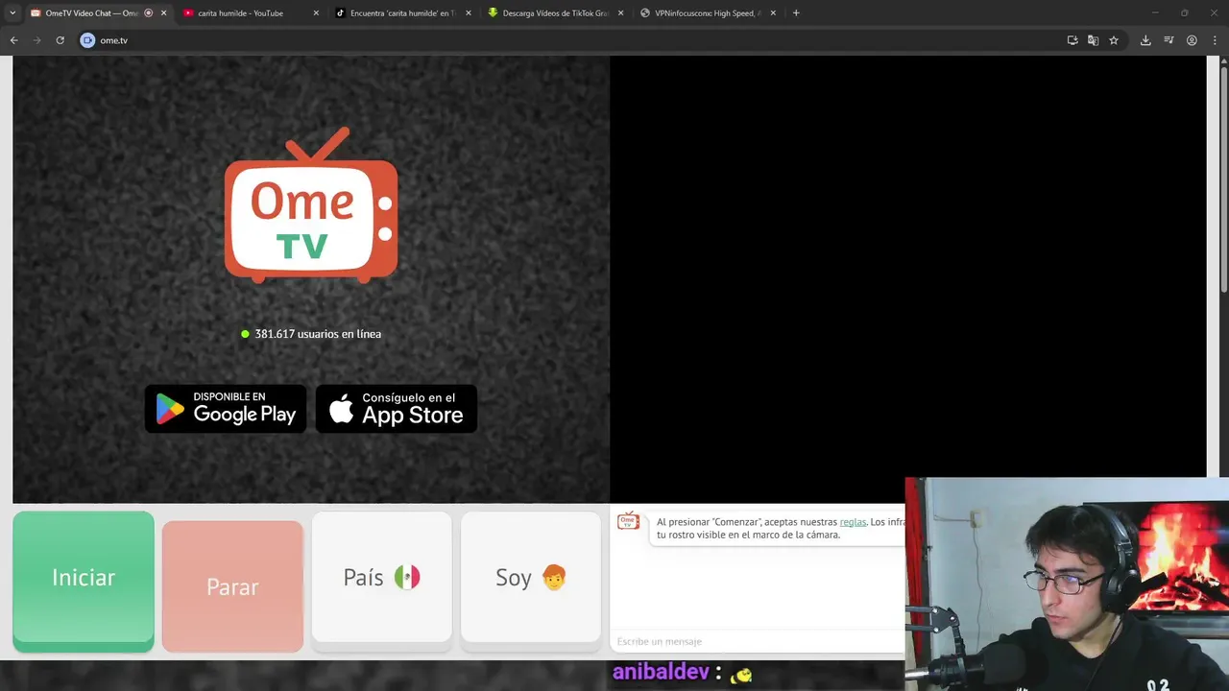Go forward to the next page

(x=36, y=40)
